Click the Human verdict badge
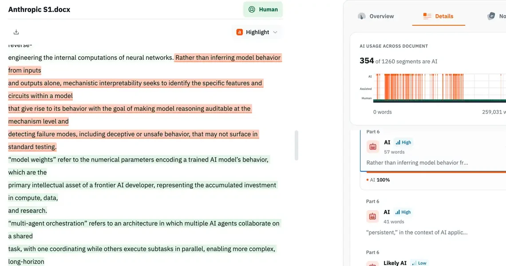Screen dimensions: 506x266 [263, 9]
